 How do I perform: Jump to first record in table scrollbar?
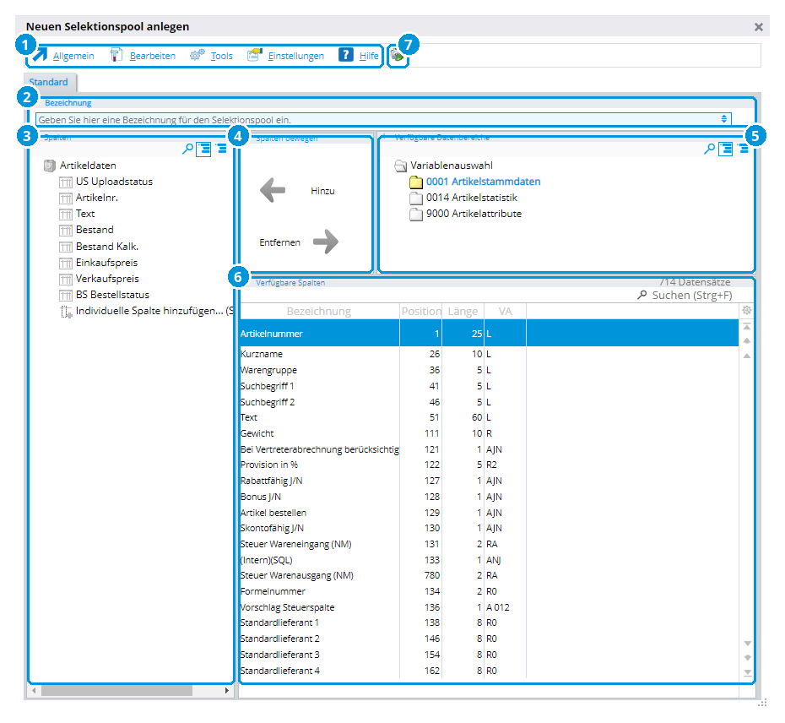[x=747, y=327]
